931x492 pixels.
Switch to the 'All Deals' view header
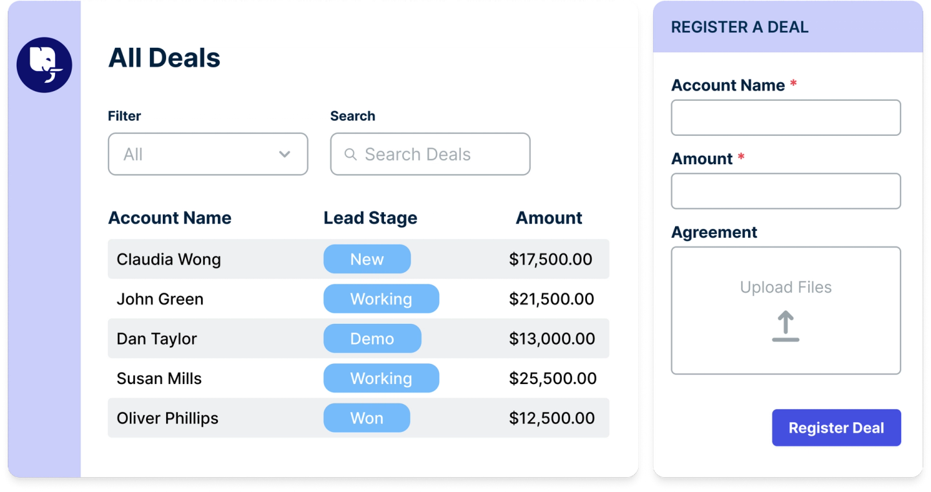164,58
